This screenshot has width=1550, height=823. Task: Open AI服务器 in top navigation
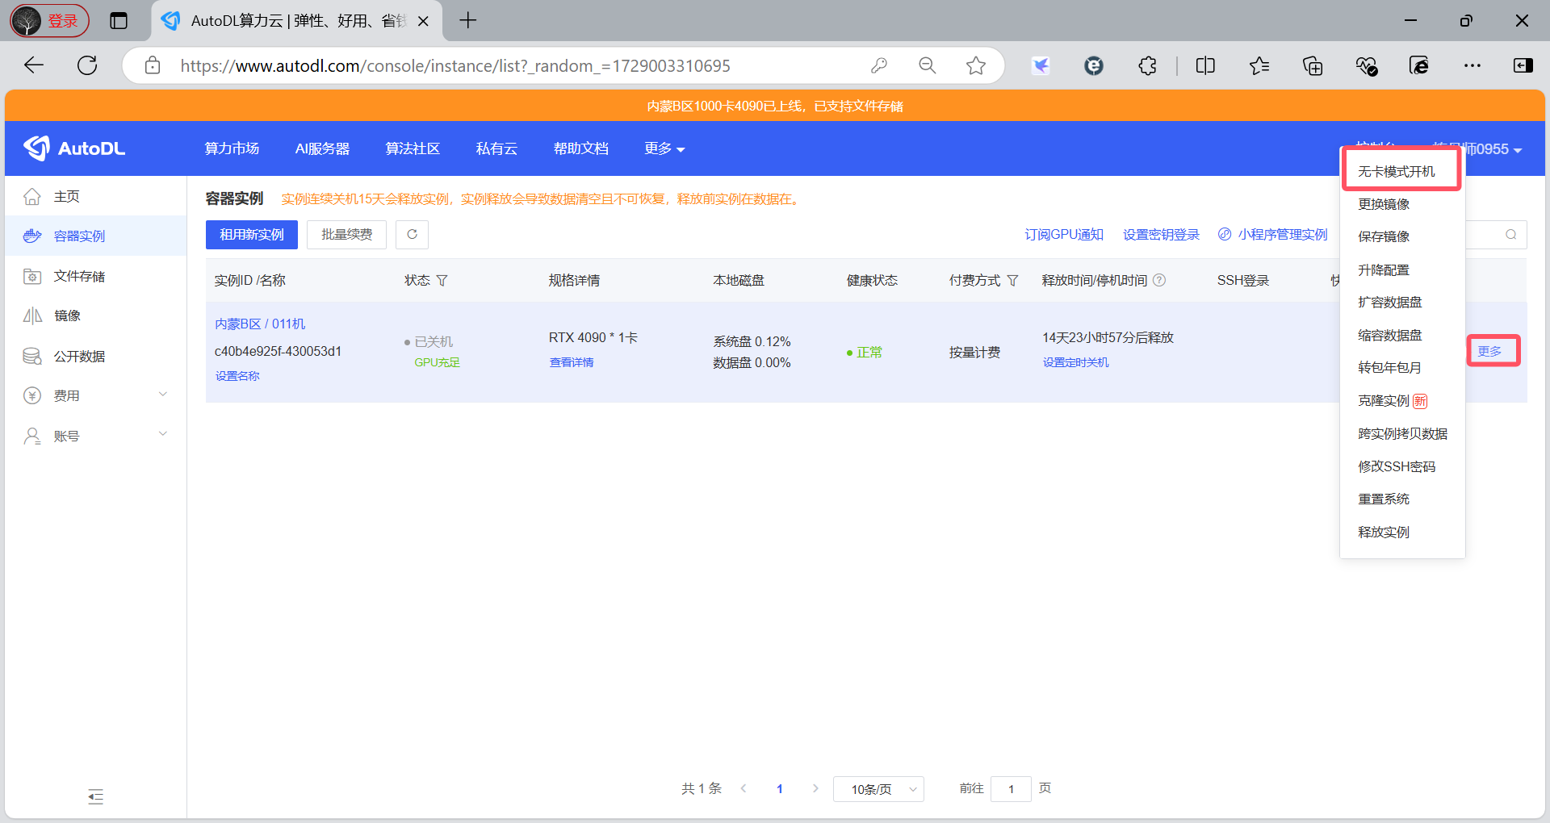tap(322, 148)
